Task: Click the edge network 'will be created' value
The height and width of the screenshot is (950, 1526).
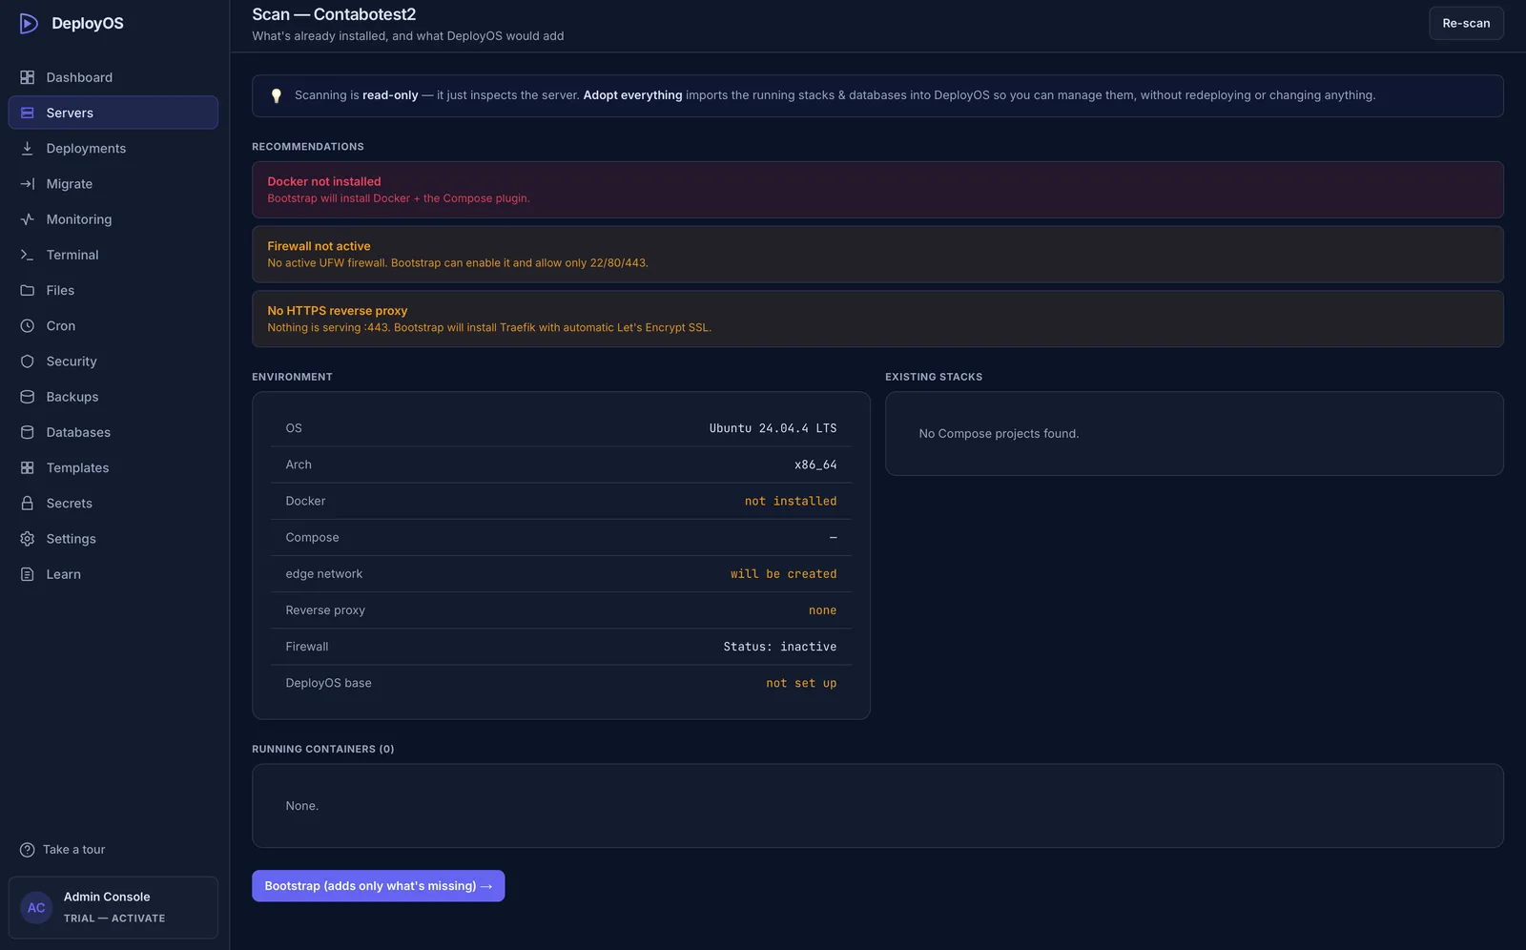Action: [x=783, y=574]
